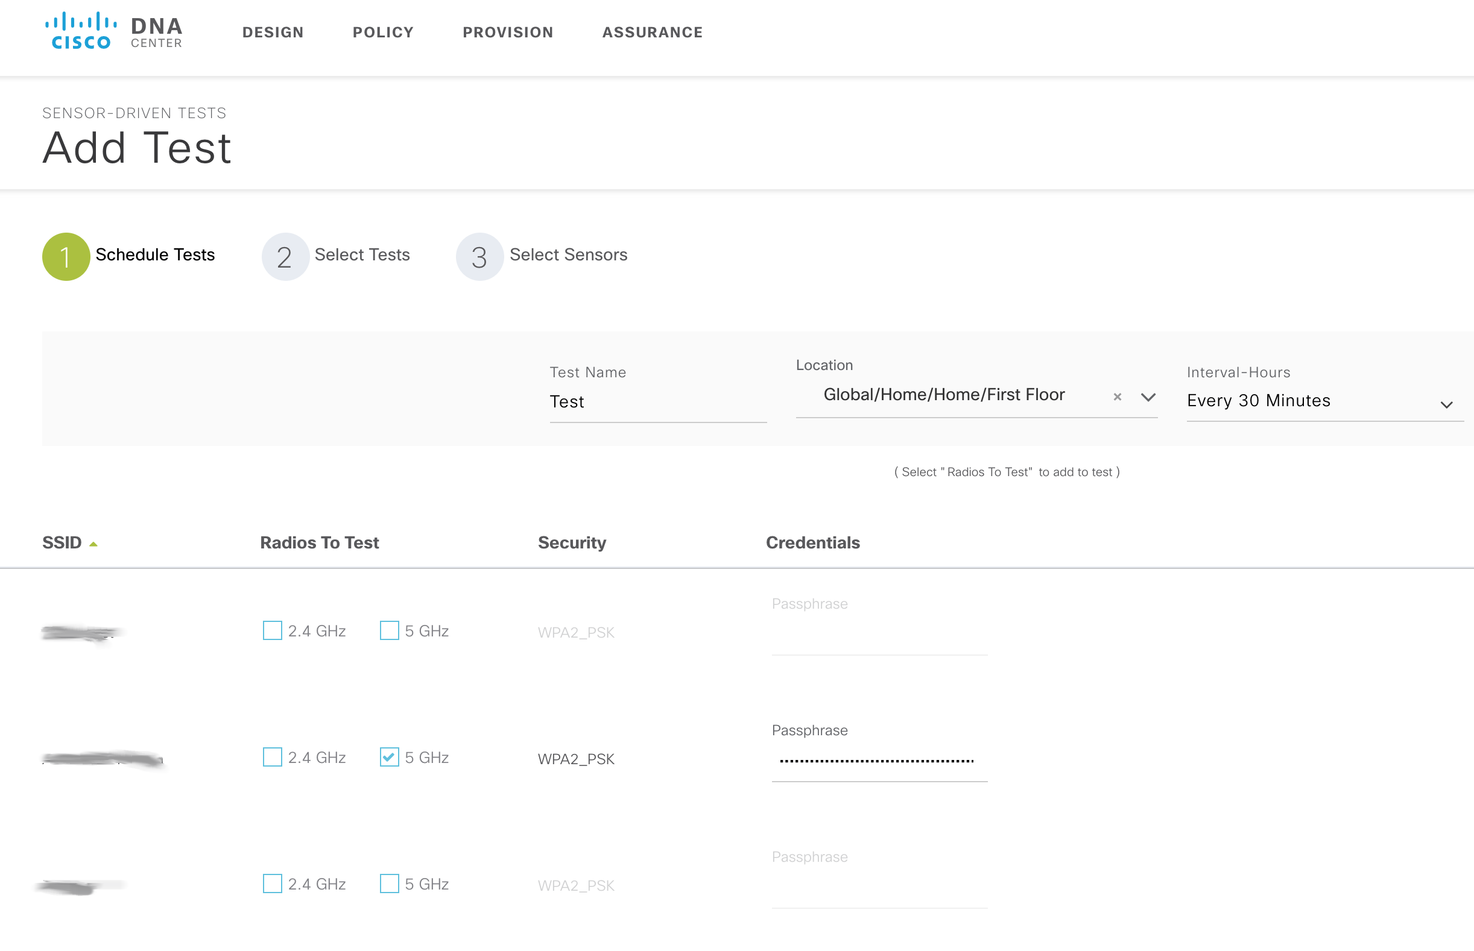
Task: Open the Interval-Hours dropdown
Action: pyautogui.click(x=1324, y=401)
